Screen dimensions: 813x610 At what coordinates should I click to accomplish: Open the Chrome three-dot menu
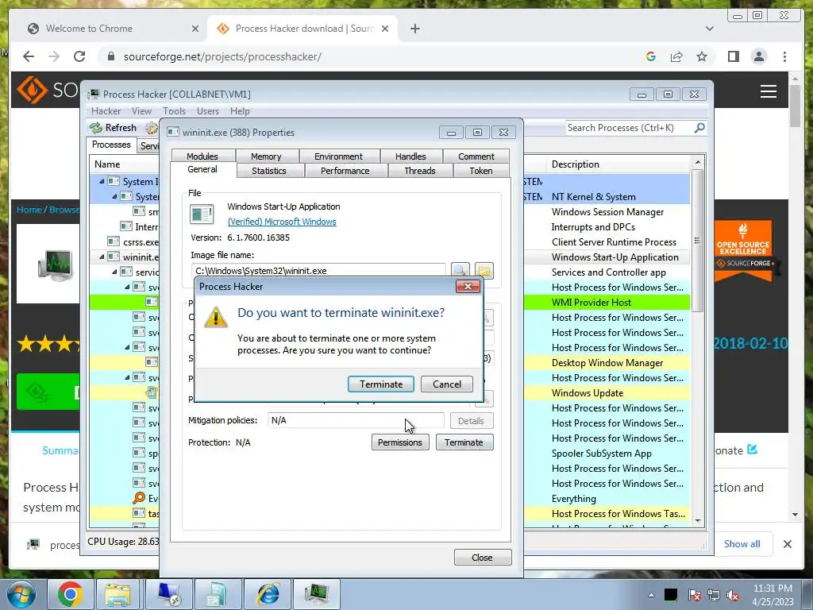tap(784, 56)
